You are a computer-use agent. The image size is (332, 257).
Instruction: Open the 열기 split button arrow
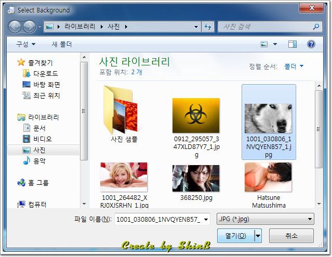click(x=258, y=235)
